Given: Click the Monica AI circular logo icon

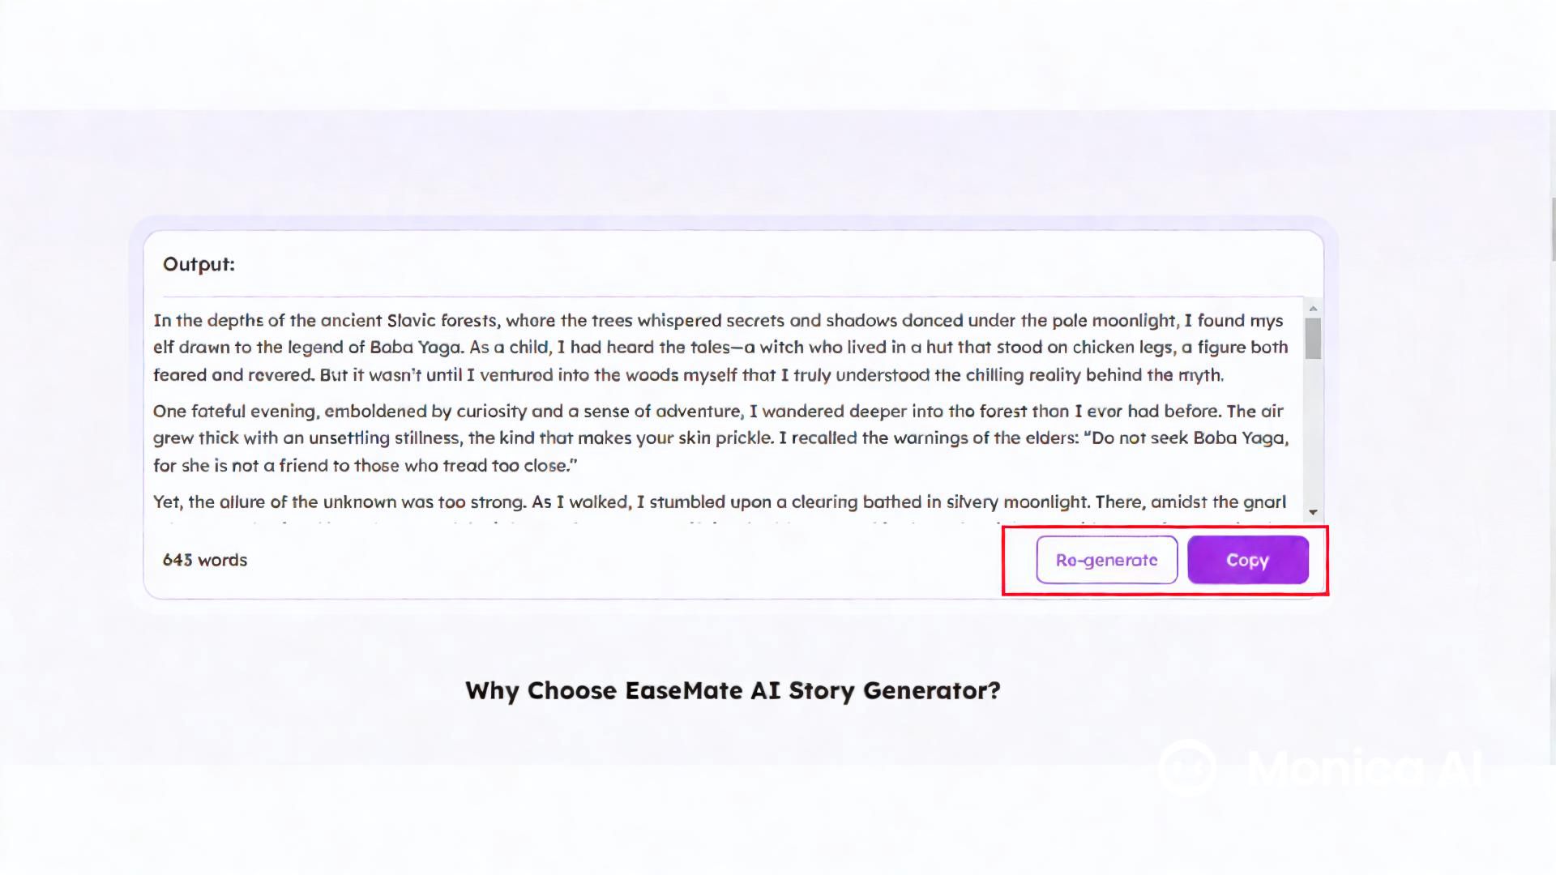Looking at the screenshot, I should tap(1187, 766).
